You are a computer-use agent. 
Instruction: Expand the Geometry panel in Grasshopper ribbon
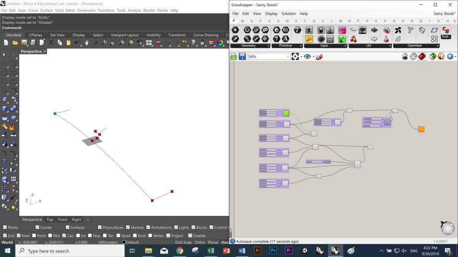coord(268,46)
